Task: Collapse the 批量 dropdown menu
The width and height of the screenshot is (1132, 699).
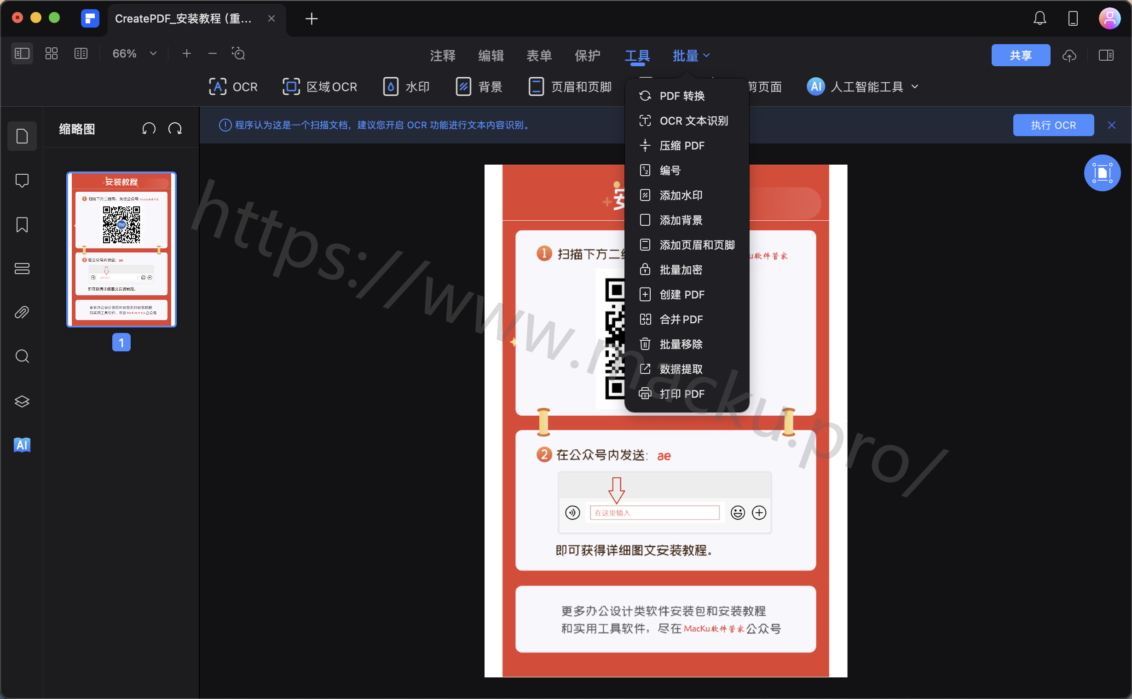Action: (x=691, y=56)
